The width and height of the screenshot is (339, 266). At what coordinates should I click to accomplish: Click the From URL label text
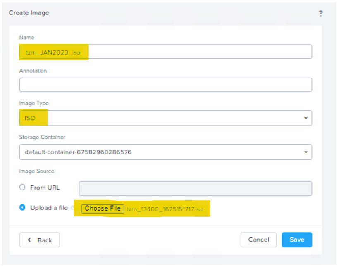(45, 188)
